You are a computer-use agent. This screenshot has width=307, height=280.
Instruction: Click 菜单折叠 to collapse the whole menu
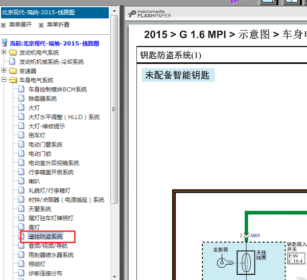click(x=58, y=25)
